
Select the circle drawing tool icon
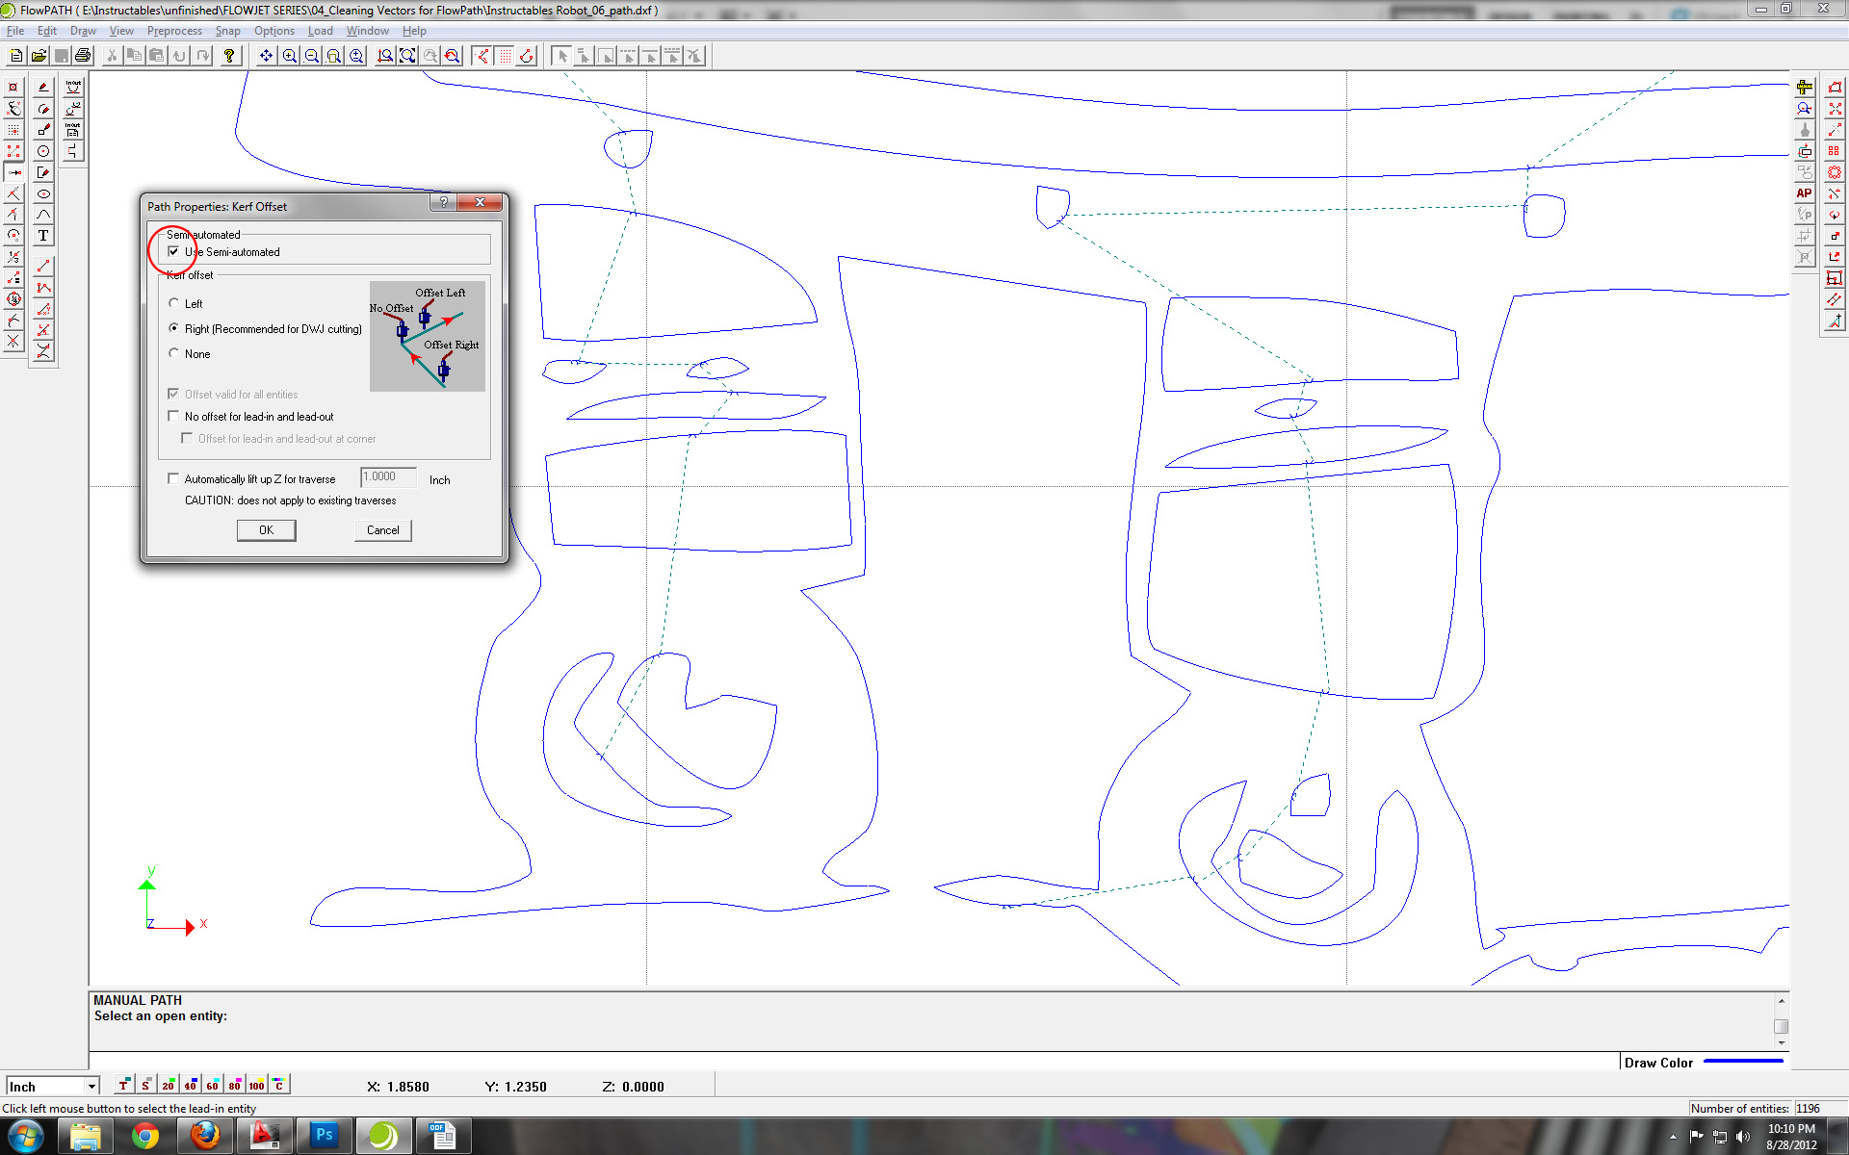click(43, 151)
